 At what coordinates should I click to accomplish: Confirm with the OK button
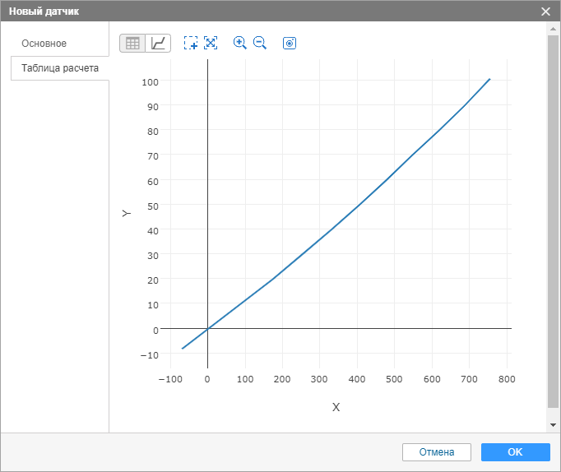coord(515,452)
